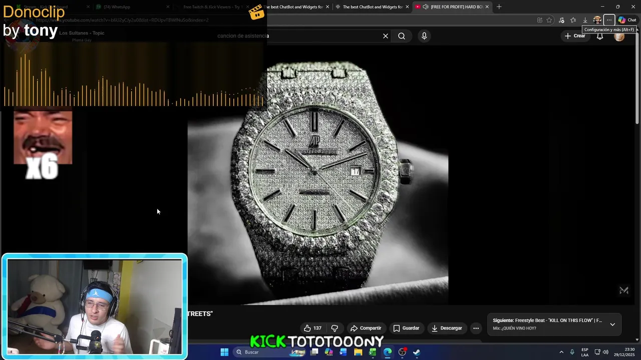Click the Edge profile avatar in toolbar
Screen dimensions: 641x360
coord(597,20)
